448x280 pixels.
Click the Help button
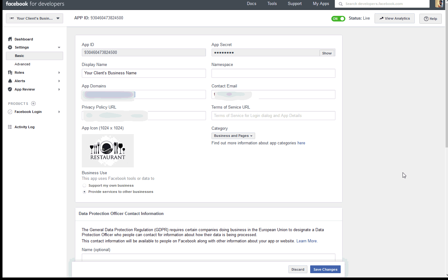point(431,19)
